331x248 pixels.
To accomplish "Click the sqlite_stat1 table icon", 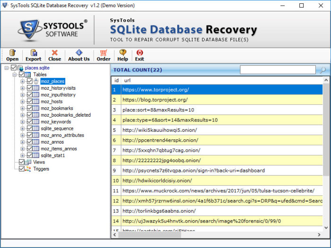I will coord(35,155).
